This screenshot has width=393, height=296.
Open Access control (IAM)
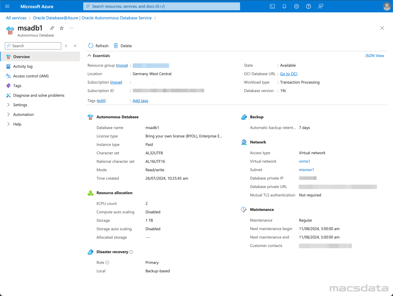click(31, 76)
